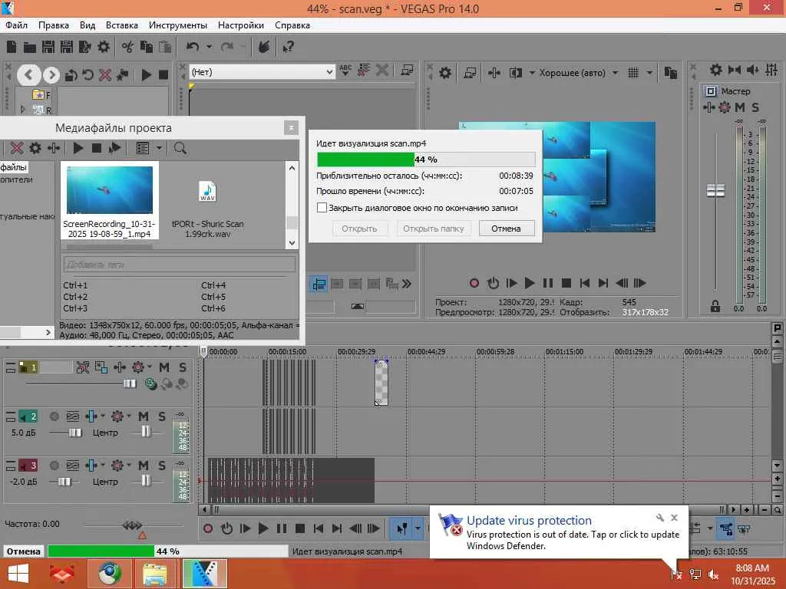The width and height of the screenshot is (786, 589).
Task: Open the (Нет) preset dropdown
Action: pyautogui.click(x=329, y=73)
